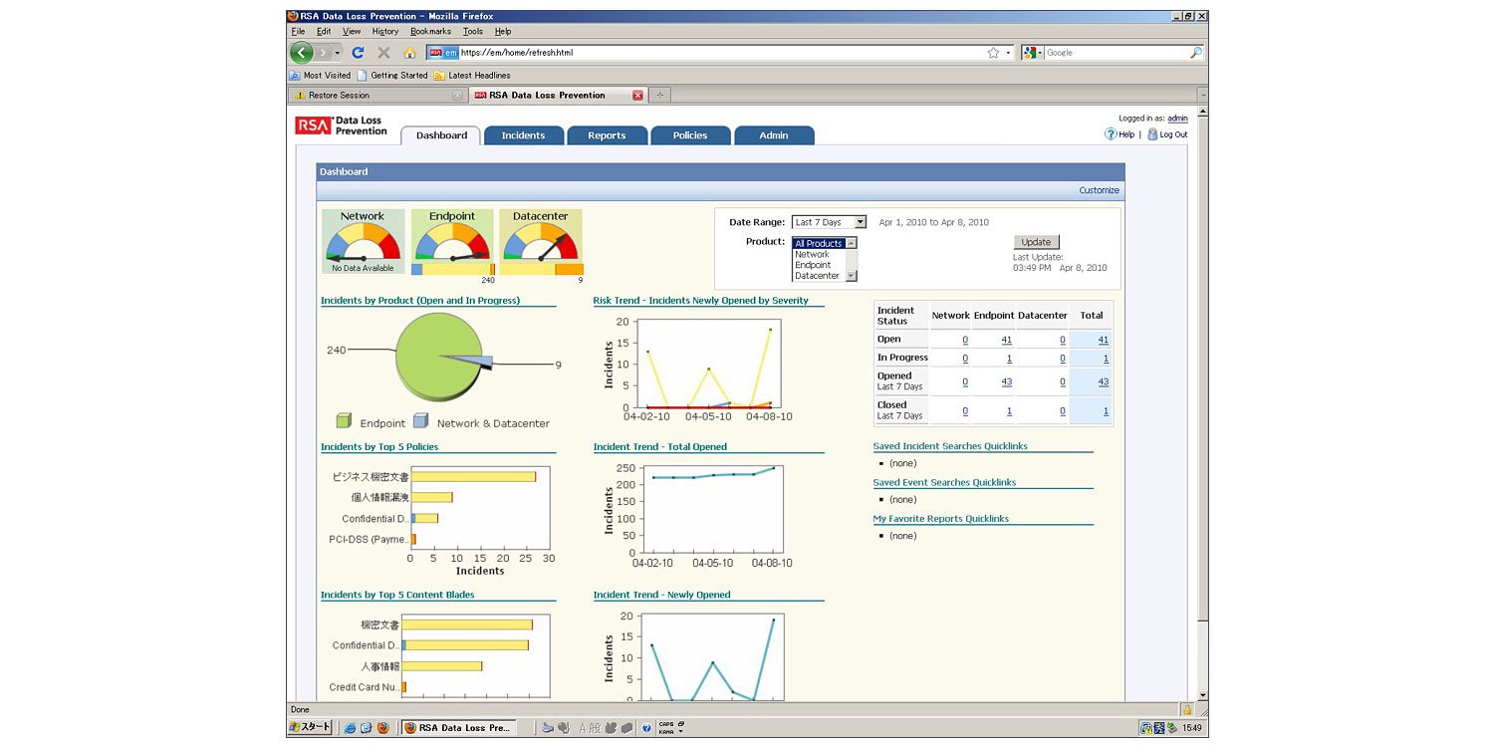Switch to the Admin tab
This screenshot has height=747, width=1494.
click(x=774, y=135)
